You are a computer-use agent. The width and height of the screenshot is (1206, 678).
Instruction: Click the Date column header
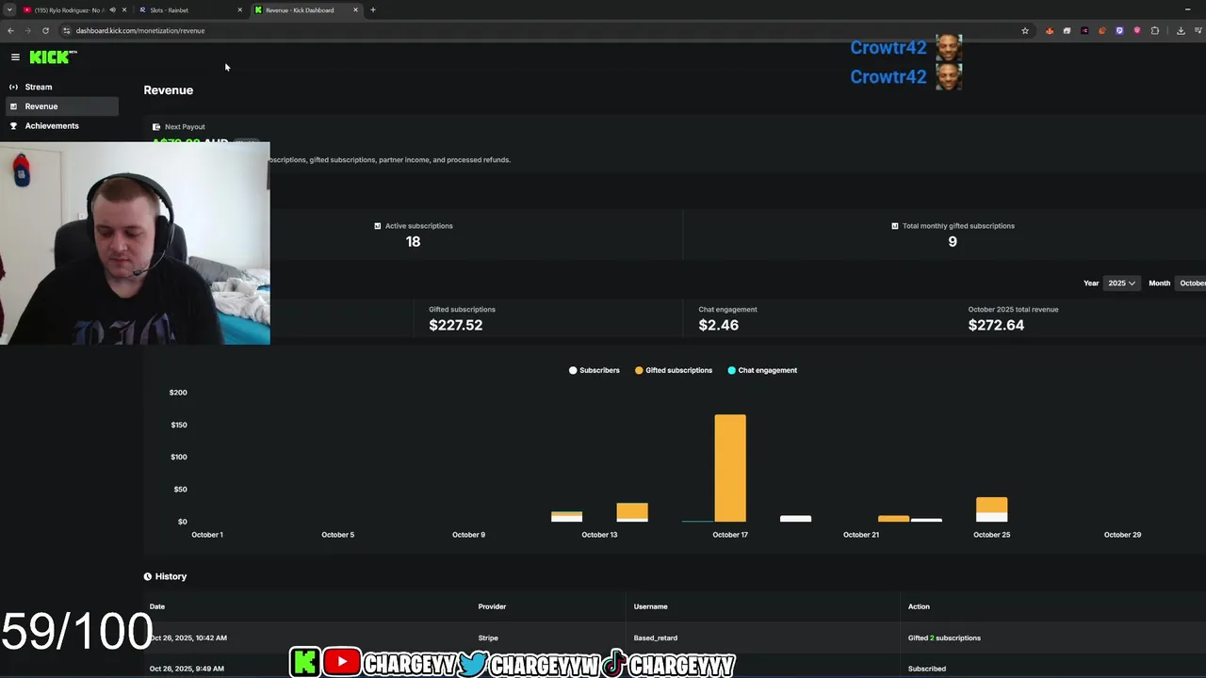157,606
